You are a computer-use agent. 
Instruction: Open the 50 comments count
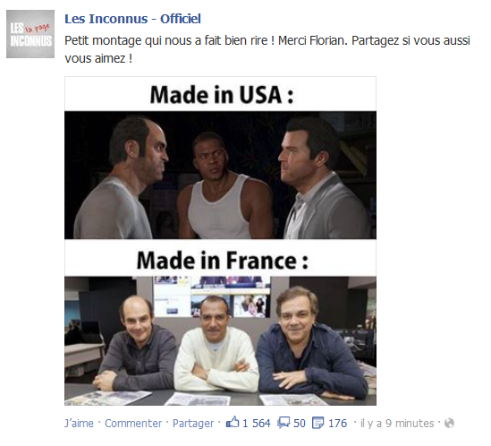[300, 423]
